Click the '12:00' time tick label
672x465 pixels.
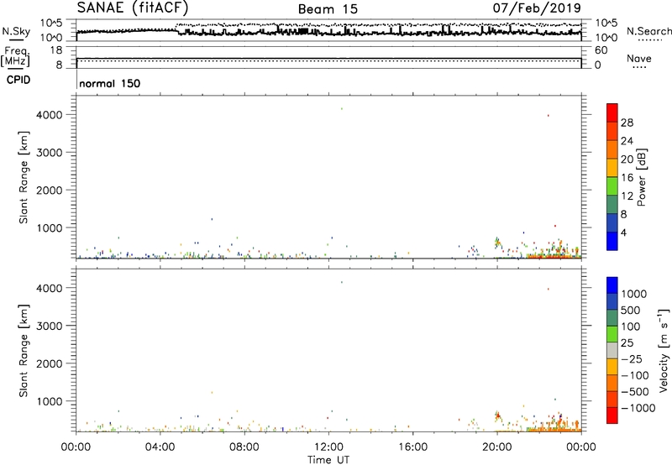tap(328, 447)
